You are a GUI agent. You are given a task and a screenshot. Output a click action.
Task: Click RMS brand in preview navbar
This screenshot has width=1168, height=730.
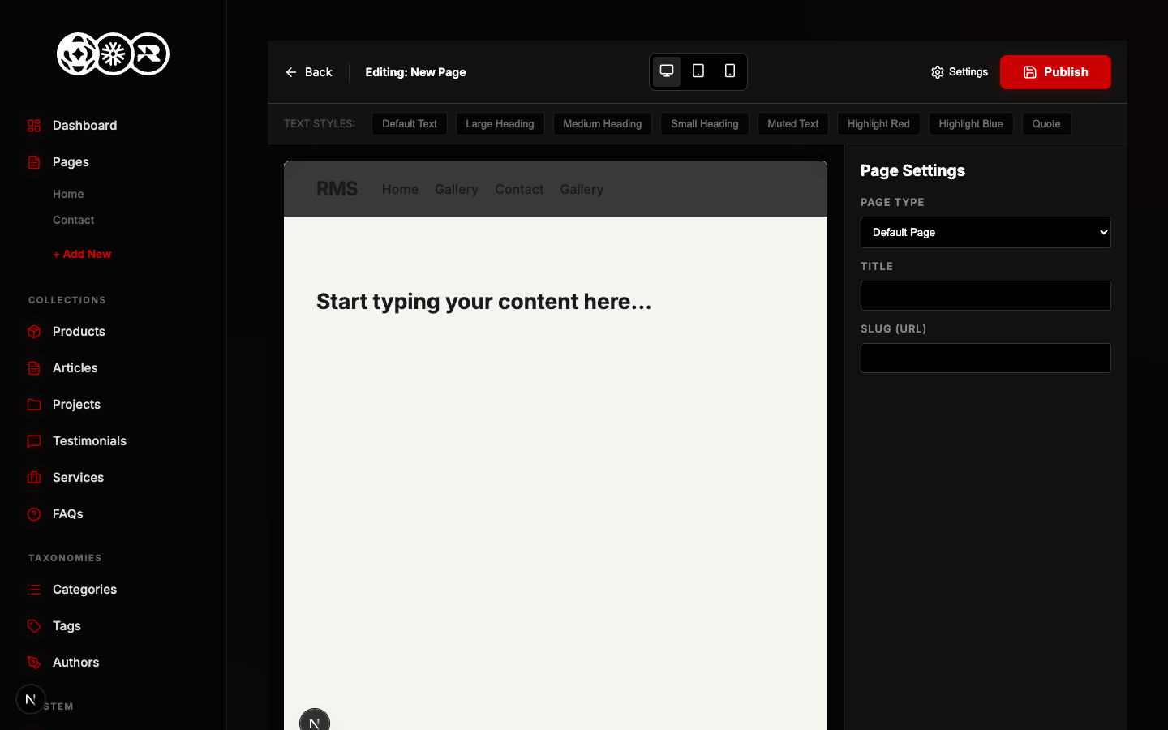coord(337,189)
